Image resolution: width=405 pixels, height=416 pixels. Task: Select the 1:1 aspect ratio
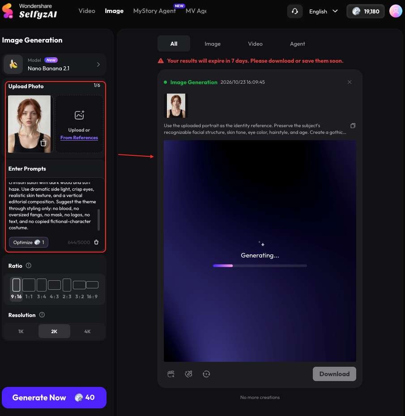point(29,289)
